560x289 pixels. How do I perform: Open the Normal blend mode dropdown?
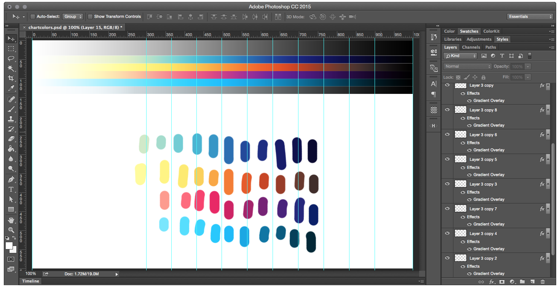coord(467,66)
